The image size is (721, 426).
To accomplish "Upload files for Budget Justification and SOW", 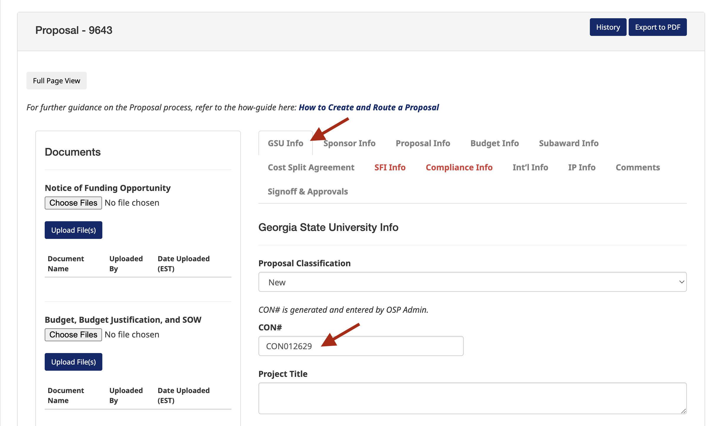I will 73,362.
